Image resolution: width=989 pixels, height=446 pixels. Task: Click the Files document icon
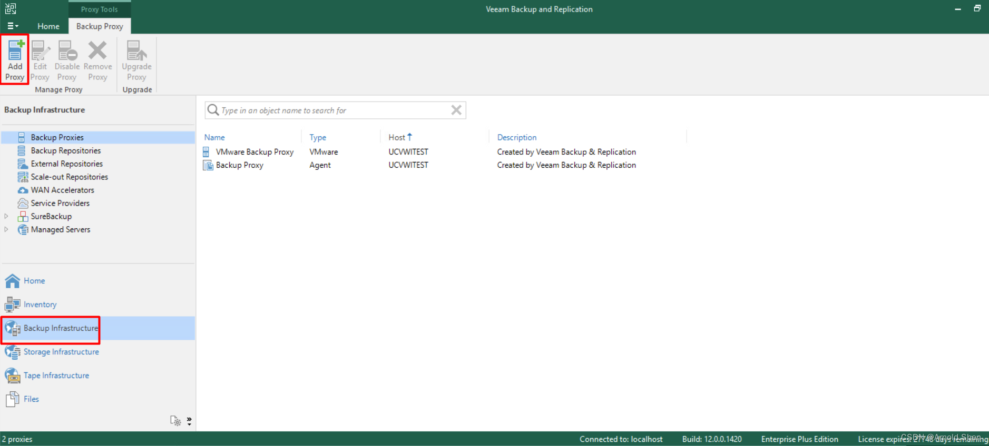coord(13,399)
